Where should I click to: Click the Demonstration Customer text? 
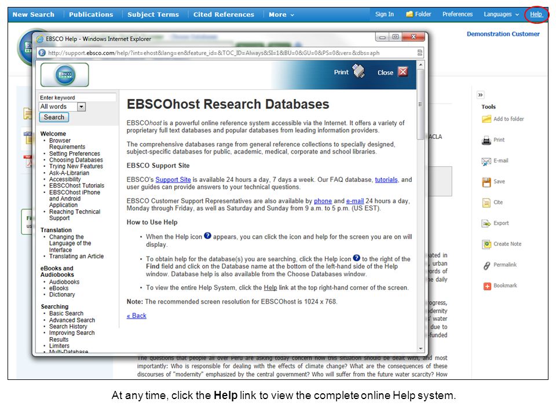(503, 34)
